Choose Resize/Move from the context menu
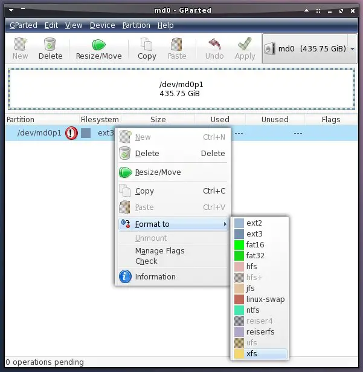363x372 pixels. coord(173,172)
